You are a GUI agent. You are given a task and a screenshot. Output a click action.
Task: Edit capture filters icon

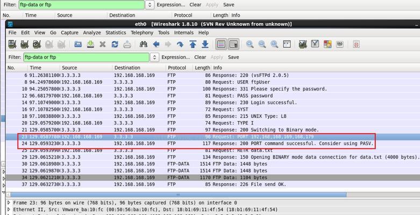click(303, 44)
